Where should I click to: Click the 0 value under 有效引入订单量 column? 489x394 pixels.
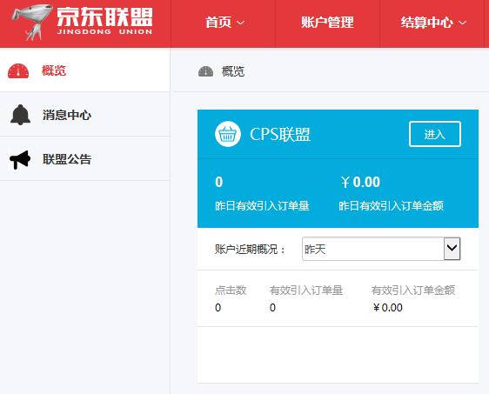click(272, 308)
